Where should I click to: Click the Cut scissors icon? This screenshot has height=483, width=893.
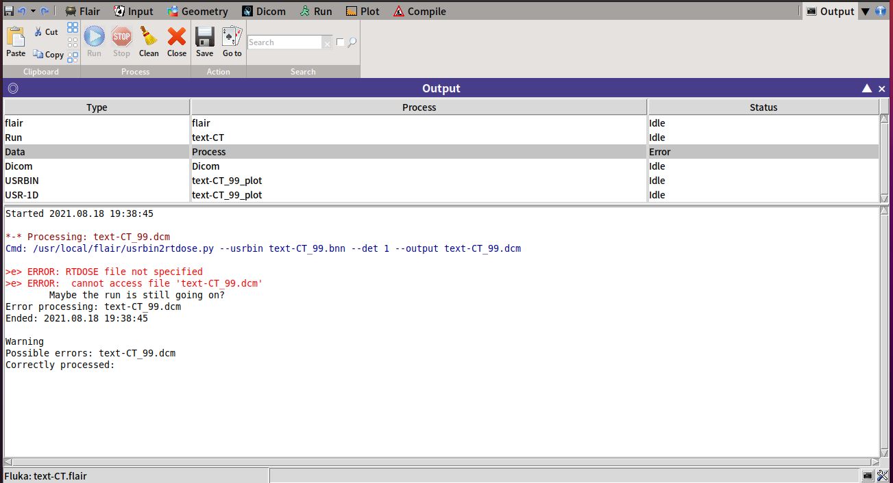pos(45,31)
